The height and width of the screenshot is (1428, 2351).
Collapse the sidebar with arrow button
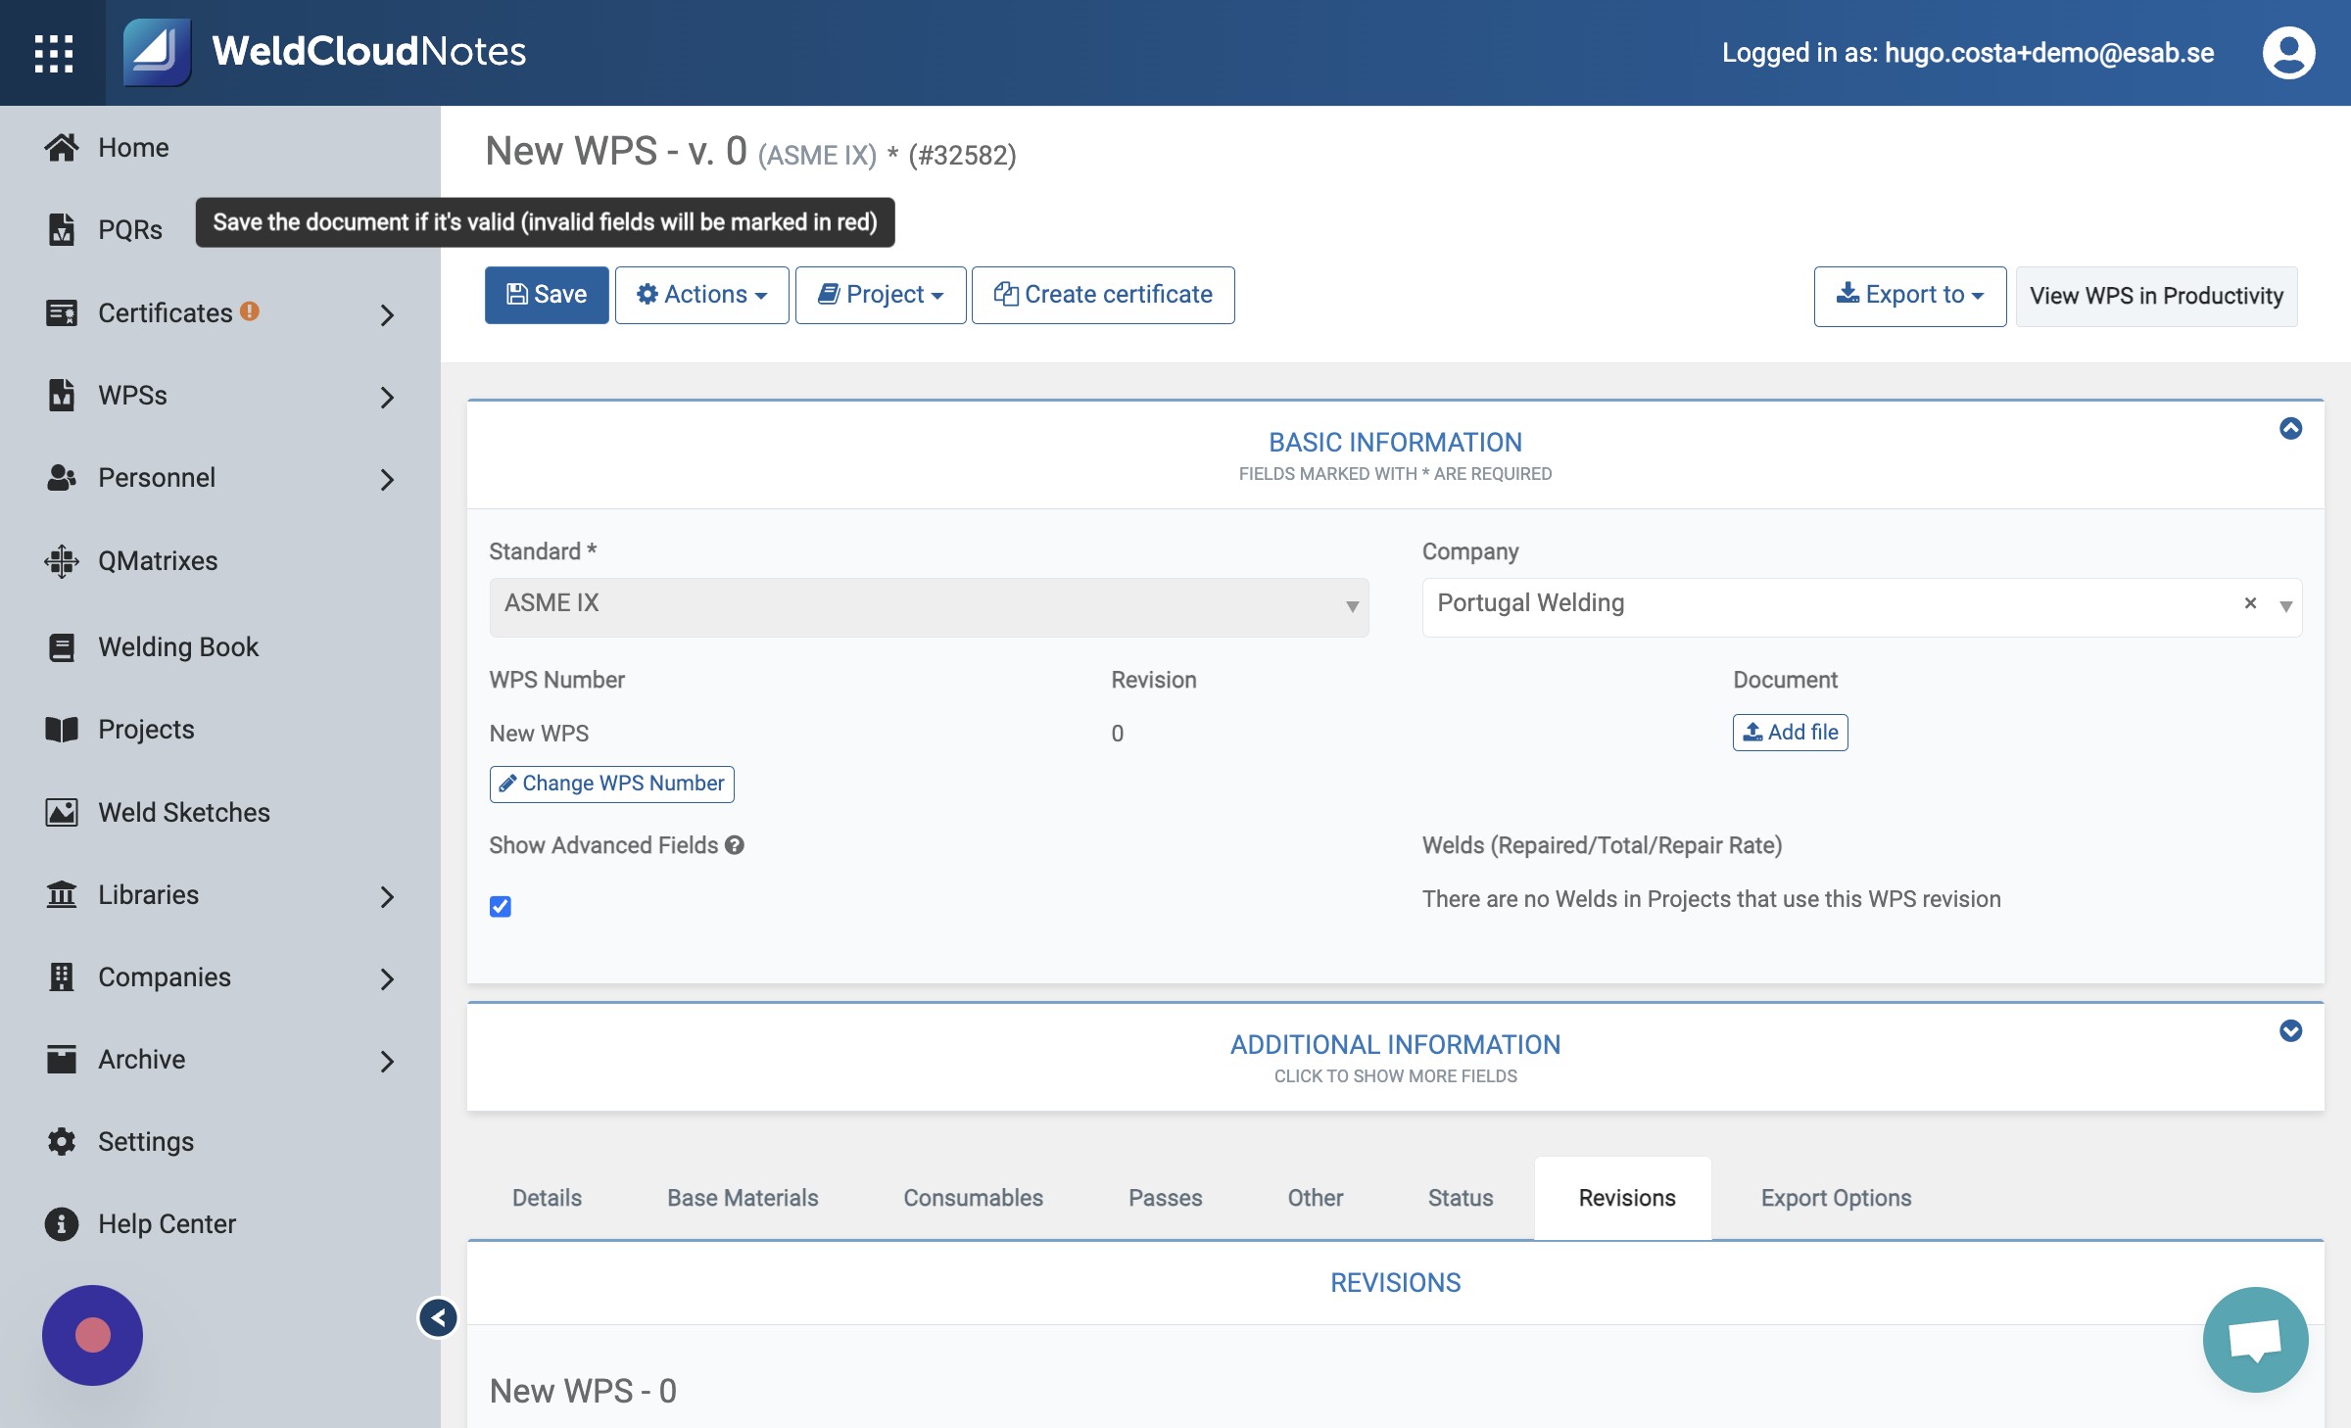click(x=438, y=1317)
